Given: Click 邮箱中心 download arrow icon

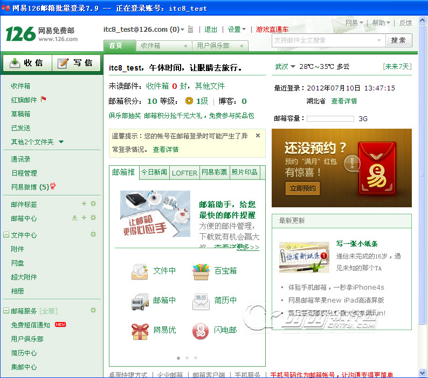Looking at the screenshot, I should (74, 218).
